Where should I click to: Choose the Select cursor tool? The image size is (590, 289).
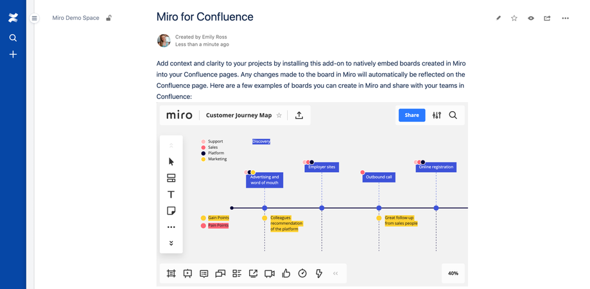point(171,162)
